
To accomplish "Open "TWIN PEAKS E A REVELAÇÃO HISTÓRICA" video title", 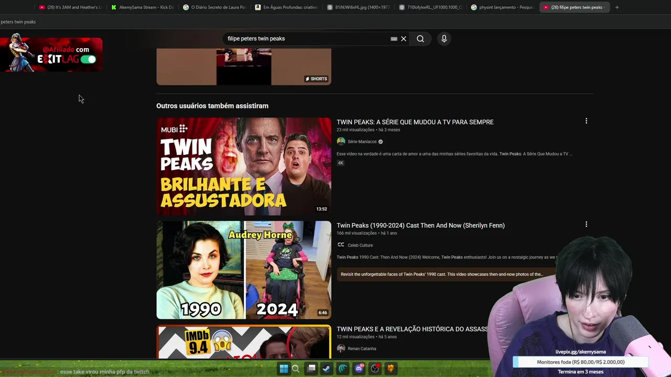I will coord(413,329).
